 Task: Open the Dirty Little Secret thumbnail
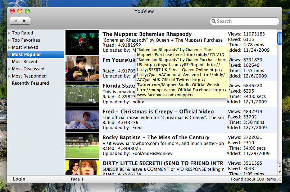tap(82, 167)
